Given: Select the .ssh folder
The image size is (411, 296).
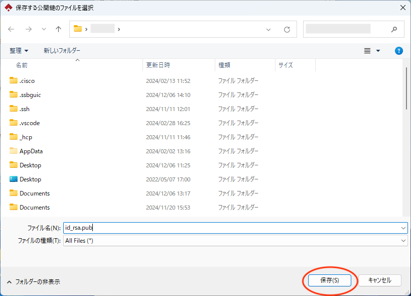Looking at the screenshot, I should (25, 109).
